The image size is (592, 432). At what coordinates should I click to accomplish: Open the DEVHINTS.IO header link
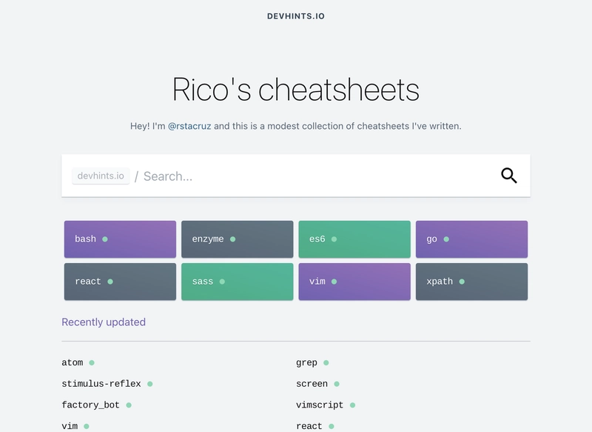[x=296, y=16]
